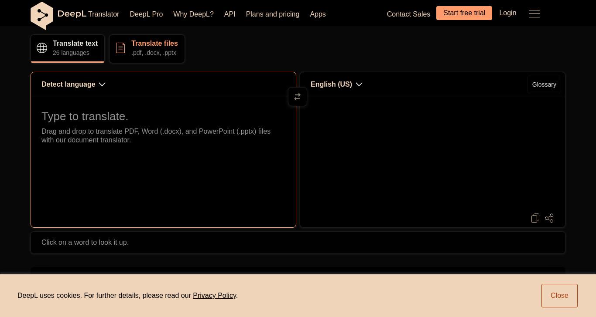Click the Contact Sales link
The image size is (596, 317).
click(x=408, y=14)
